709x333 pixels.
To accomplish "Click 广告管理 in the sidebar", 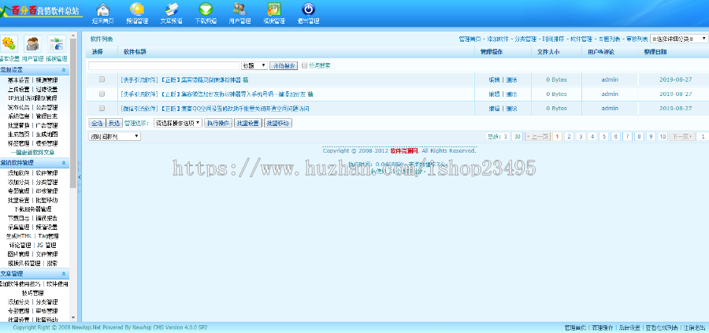I will [47, 125].
